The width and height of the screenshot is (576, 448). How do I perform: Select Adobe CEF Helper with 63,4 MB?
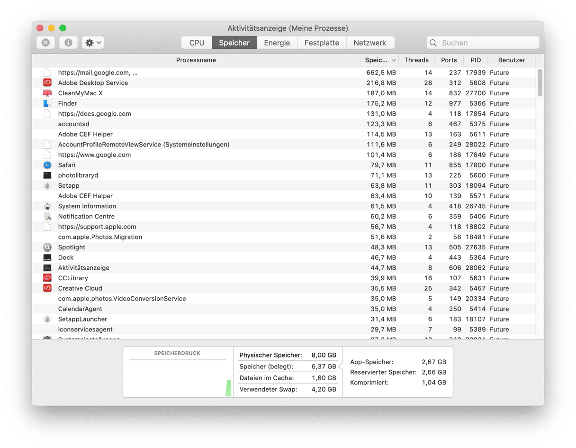(284, 196)
